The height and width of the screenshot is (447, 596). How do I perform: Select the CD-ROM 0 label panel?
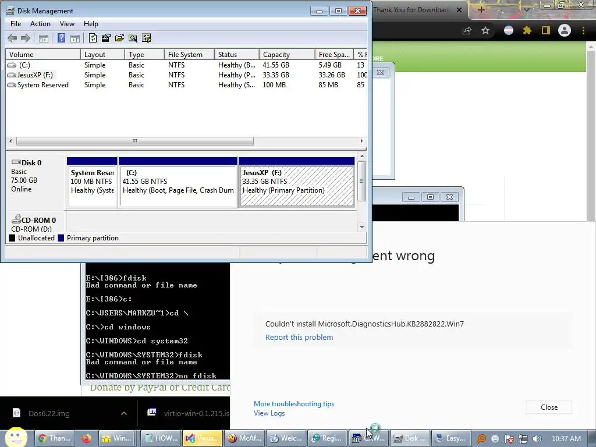(x=36, y=223)
